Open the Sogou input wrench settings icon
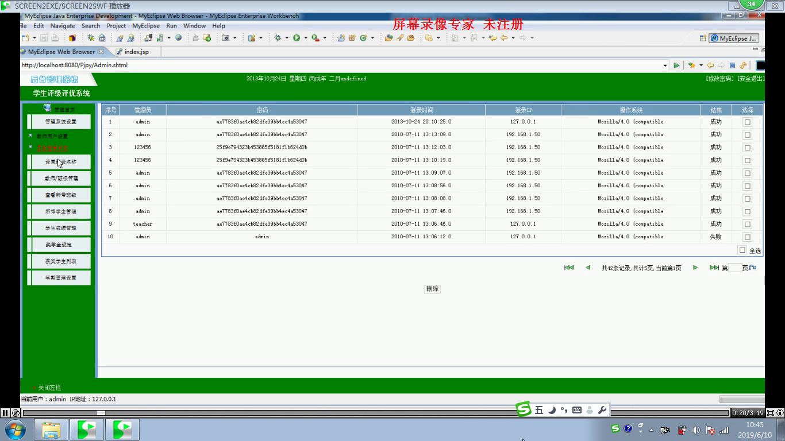 click(602, 410)
